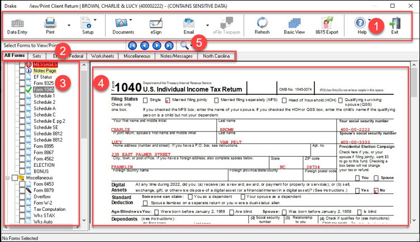Collapse the Miscellaneous tree folder
Viewport: 420px width, 242px height.
coord(7,178)
